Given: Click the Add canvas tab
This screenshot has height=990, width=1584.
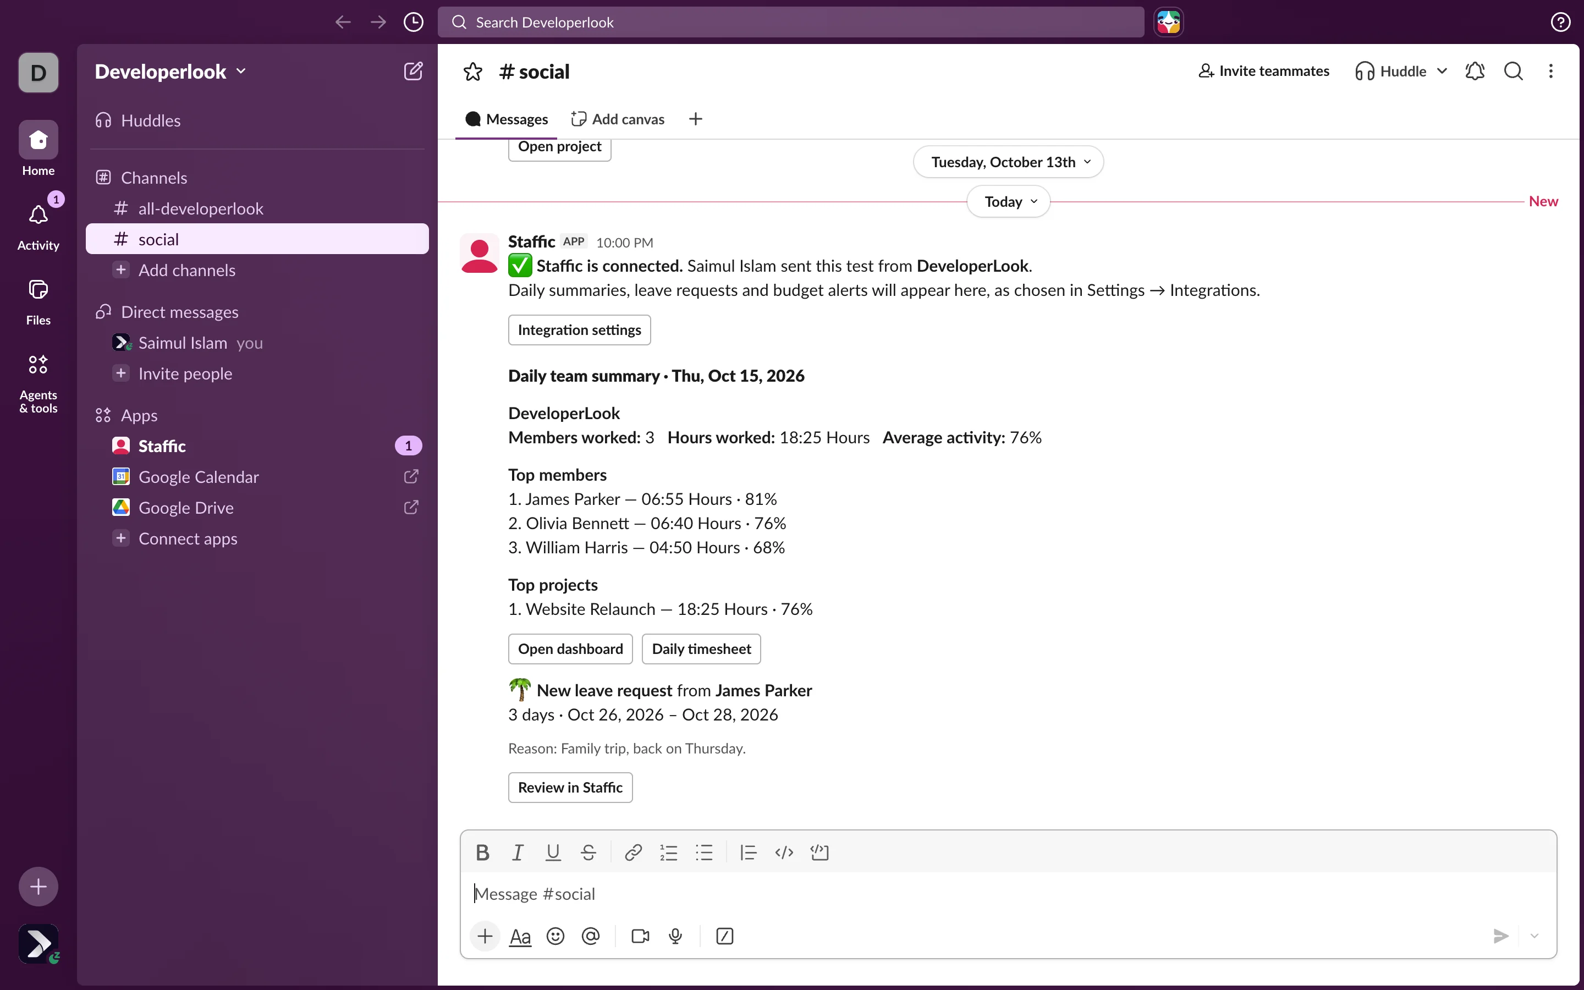Looking at the screenshot, I should click(x=617, y=119).
